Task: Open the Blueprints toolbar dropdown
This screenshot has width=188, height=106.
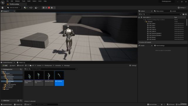Action: tap(31, 8)
